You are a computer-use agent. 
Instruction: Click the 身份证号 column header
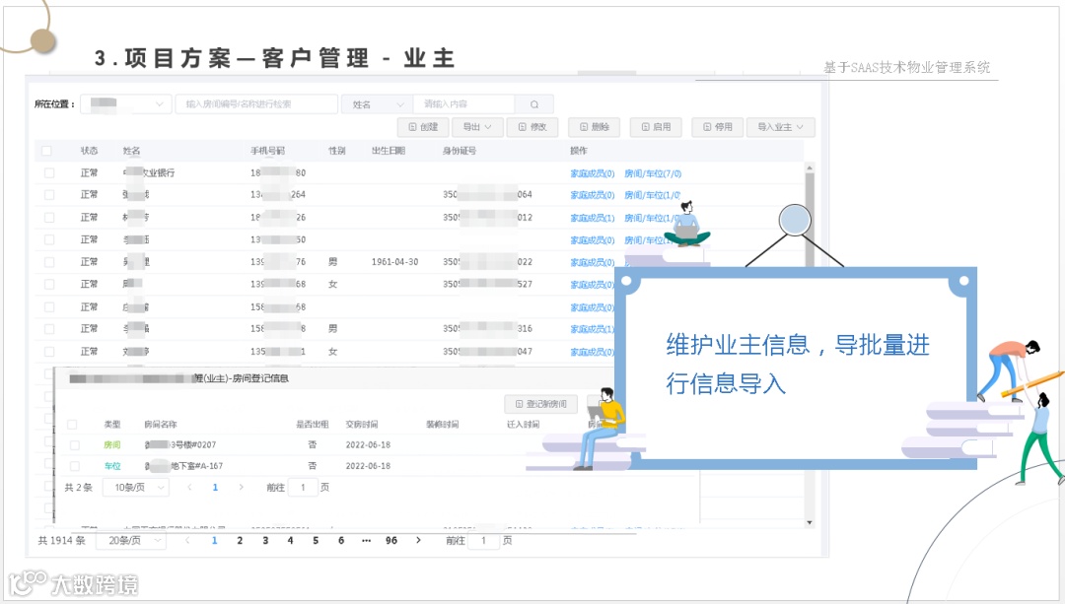click(x=460, y=151)
